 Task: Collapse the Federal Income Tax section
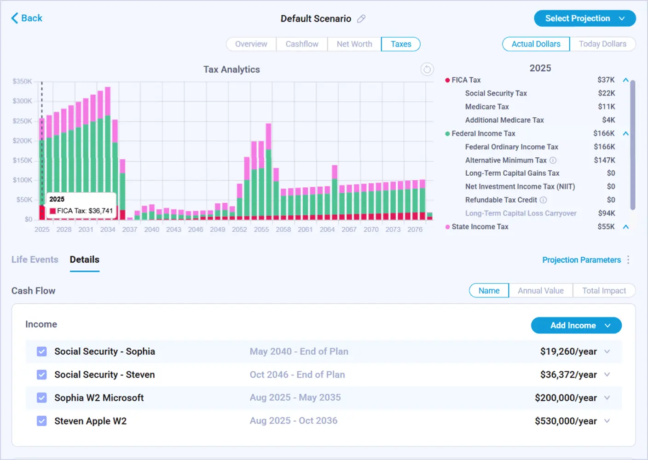[x=626, y=133]
